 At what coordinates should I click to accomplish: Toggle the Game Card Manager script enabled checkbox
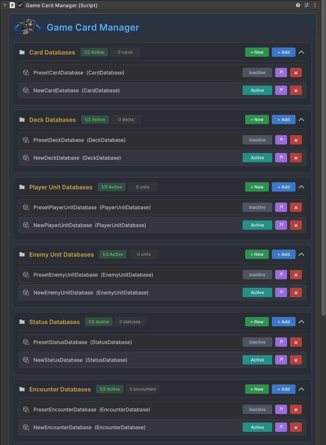20,5
